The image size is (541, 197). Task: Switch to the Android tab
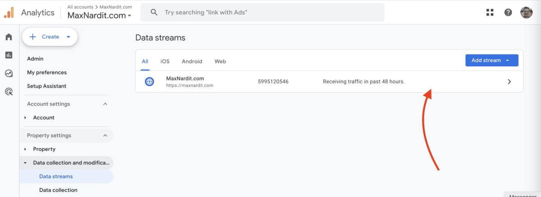tap(192, 61)
